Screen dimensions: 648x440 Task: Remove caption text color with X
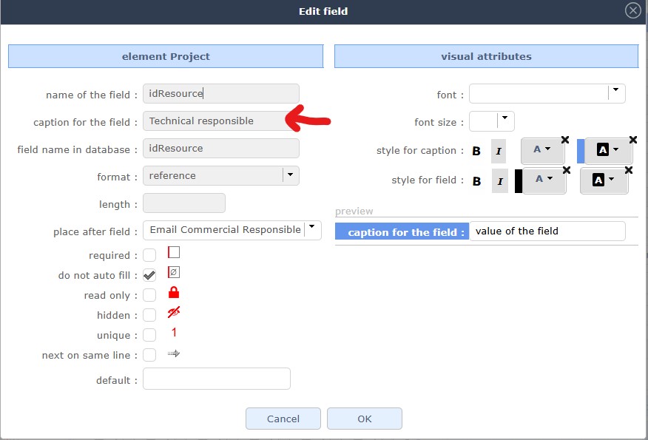point(565,139)
